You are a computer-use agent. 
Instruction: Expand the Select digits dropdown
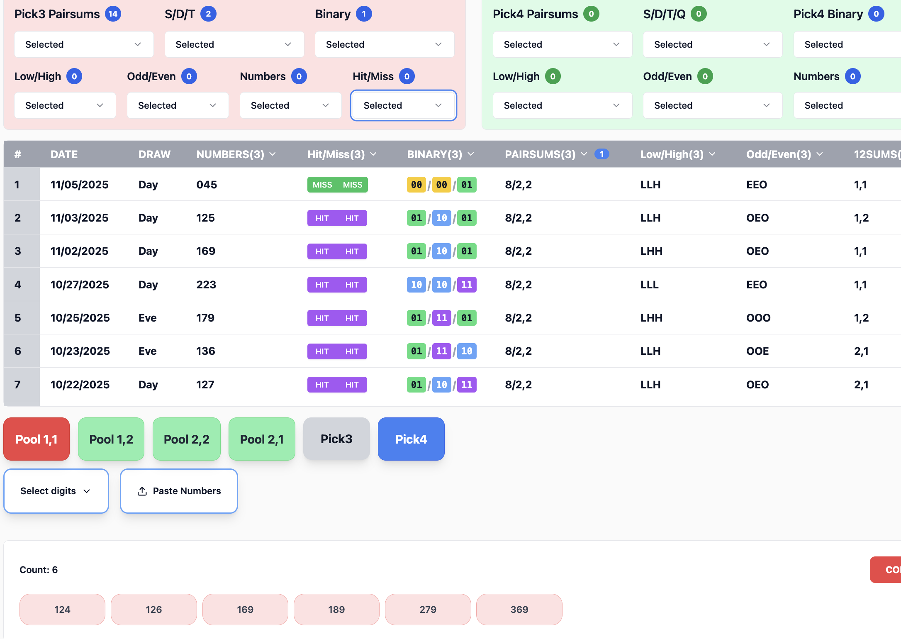click(56, 491)
